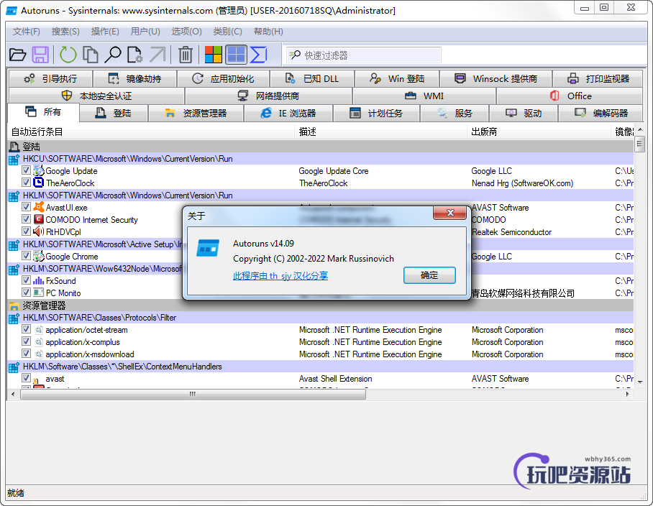Jump to entry with the arrow icon

(x=157, y=55)
